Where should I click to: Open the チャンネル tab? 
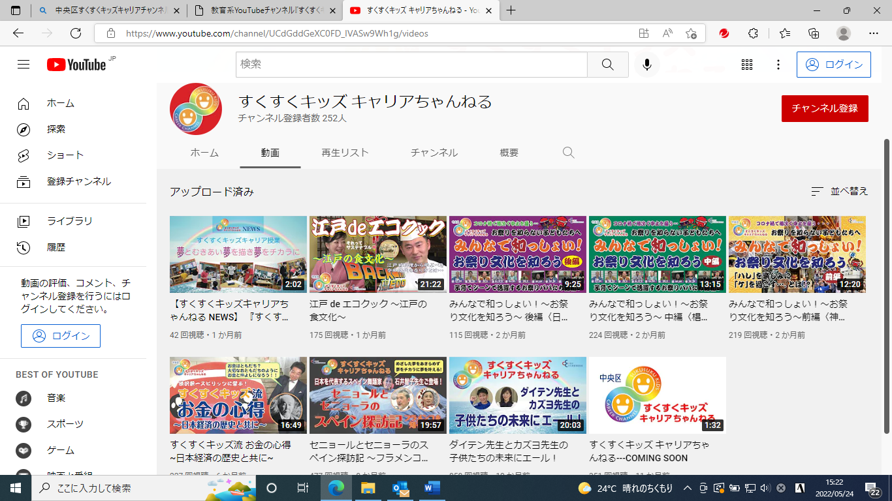point(434,153)
